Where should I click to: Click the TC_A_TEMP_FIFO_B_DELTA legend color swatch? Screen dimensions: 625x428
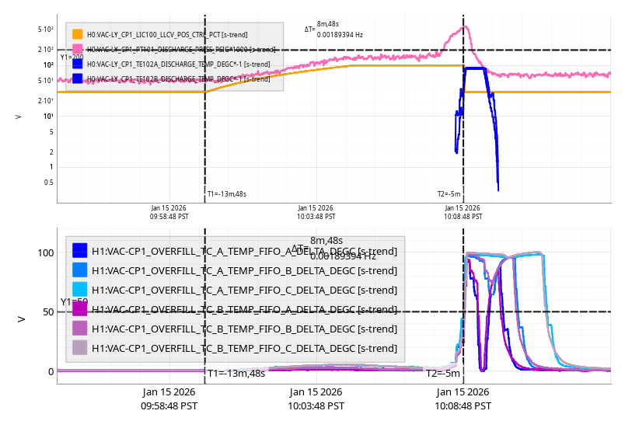pyautogui.click(x=79, y=270)
